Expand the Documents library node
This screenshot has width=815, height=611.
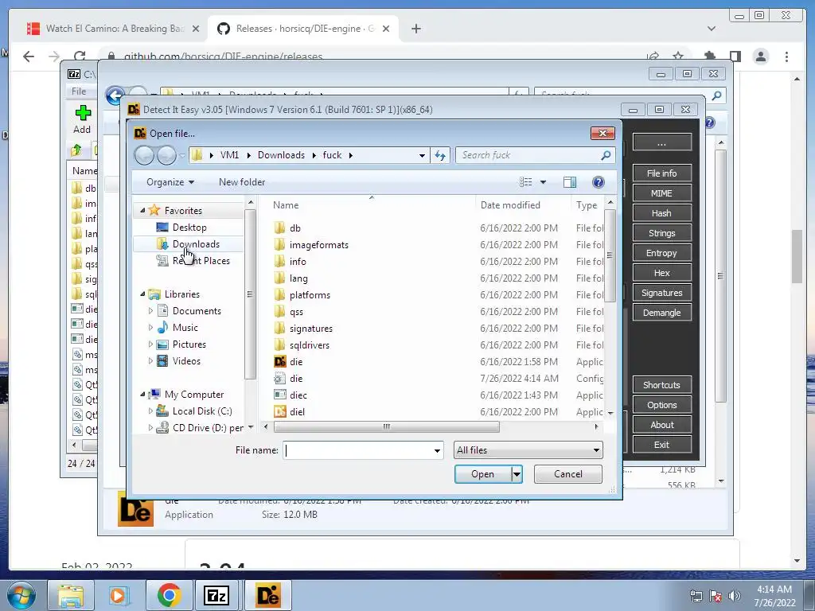pyautogui.click(x=150, y=311)
